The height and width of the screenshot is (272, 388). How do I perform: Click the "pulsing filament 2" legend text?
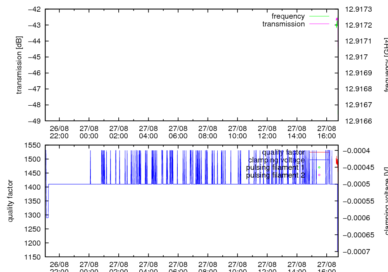coord(275,175)
